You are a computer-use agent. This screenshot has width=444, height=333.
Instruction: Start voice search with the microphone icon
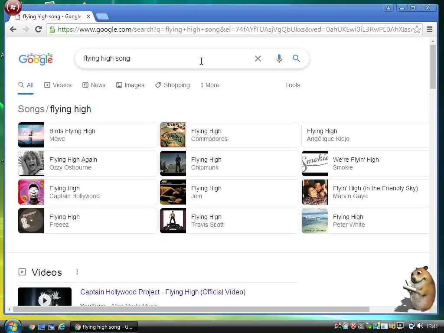tap(279, 59)
